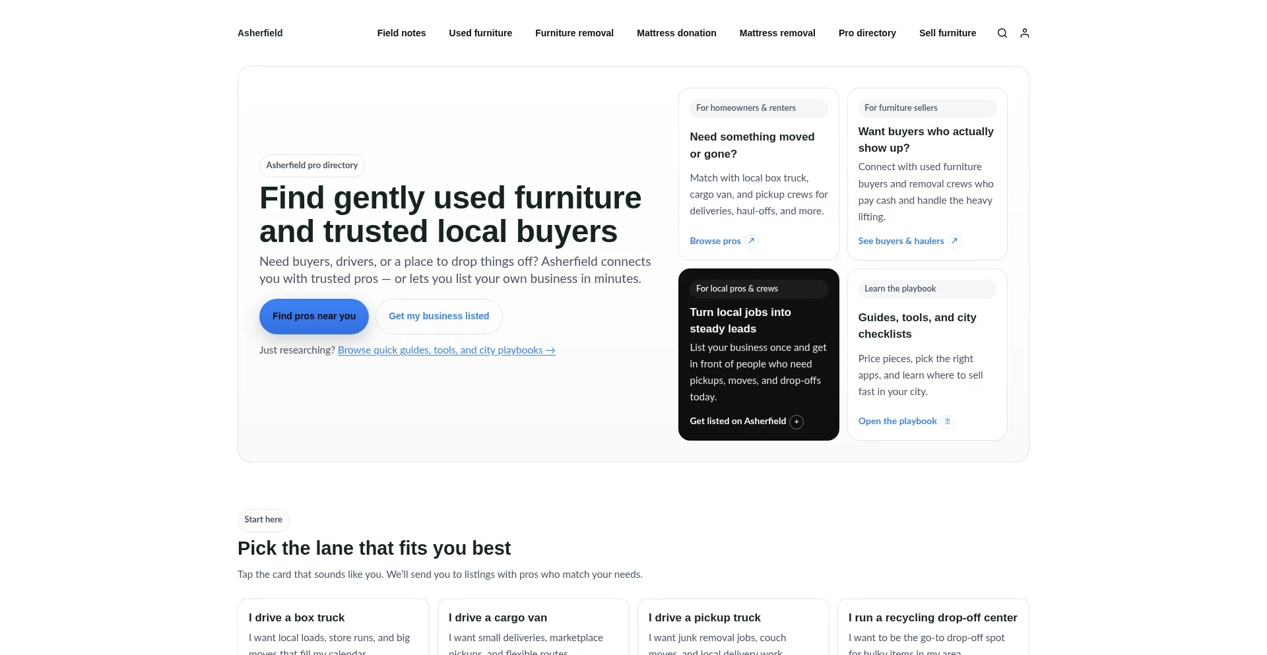The image size is (1267, 655).
Task: Go to Used furniture in navigation
Action: (480, 33)
